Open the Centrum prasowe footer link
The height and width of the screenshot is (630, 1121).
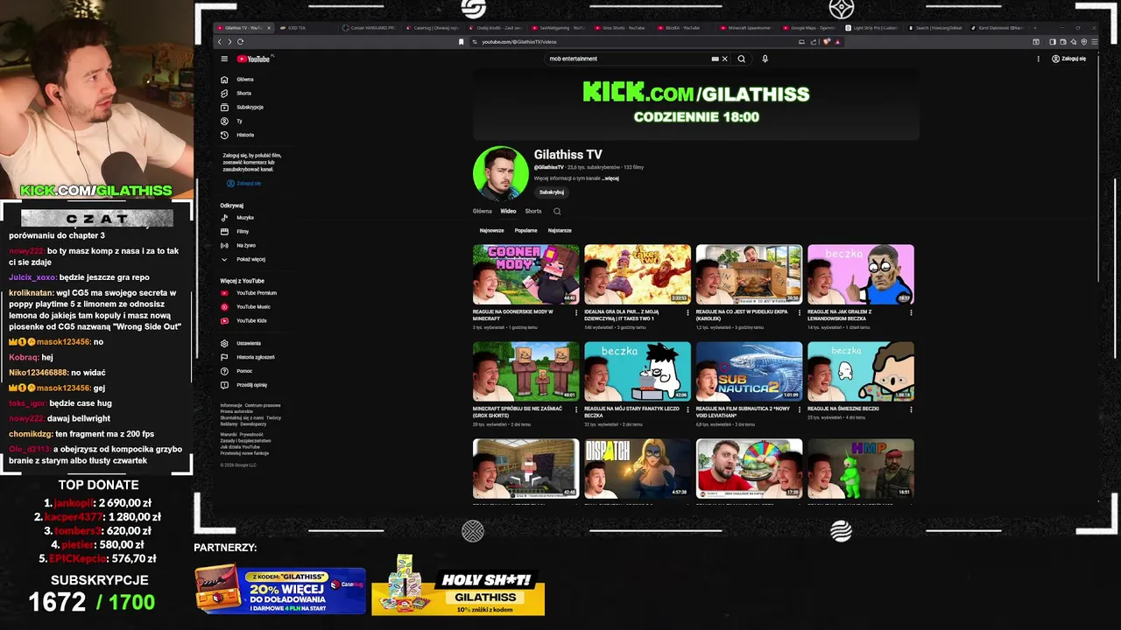(263, 405)
